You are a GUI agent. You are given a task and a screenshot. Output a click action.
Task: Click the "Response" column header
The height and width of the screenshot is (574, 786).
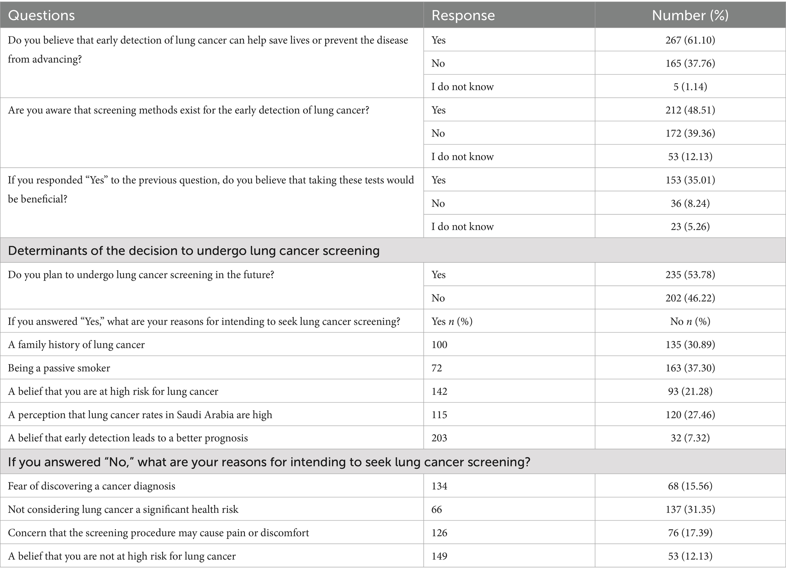463,15
